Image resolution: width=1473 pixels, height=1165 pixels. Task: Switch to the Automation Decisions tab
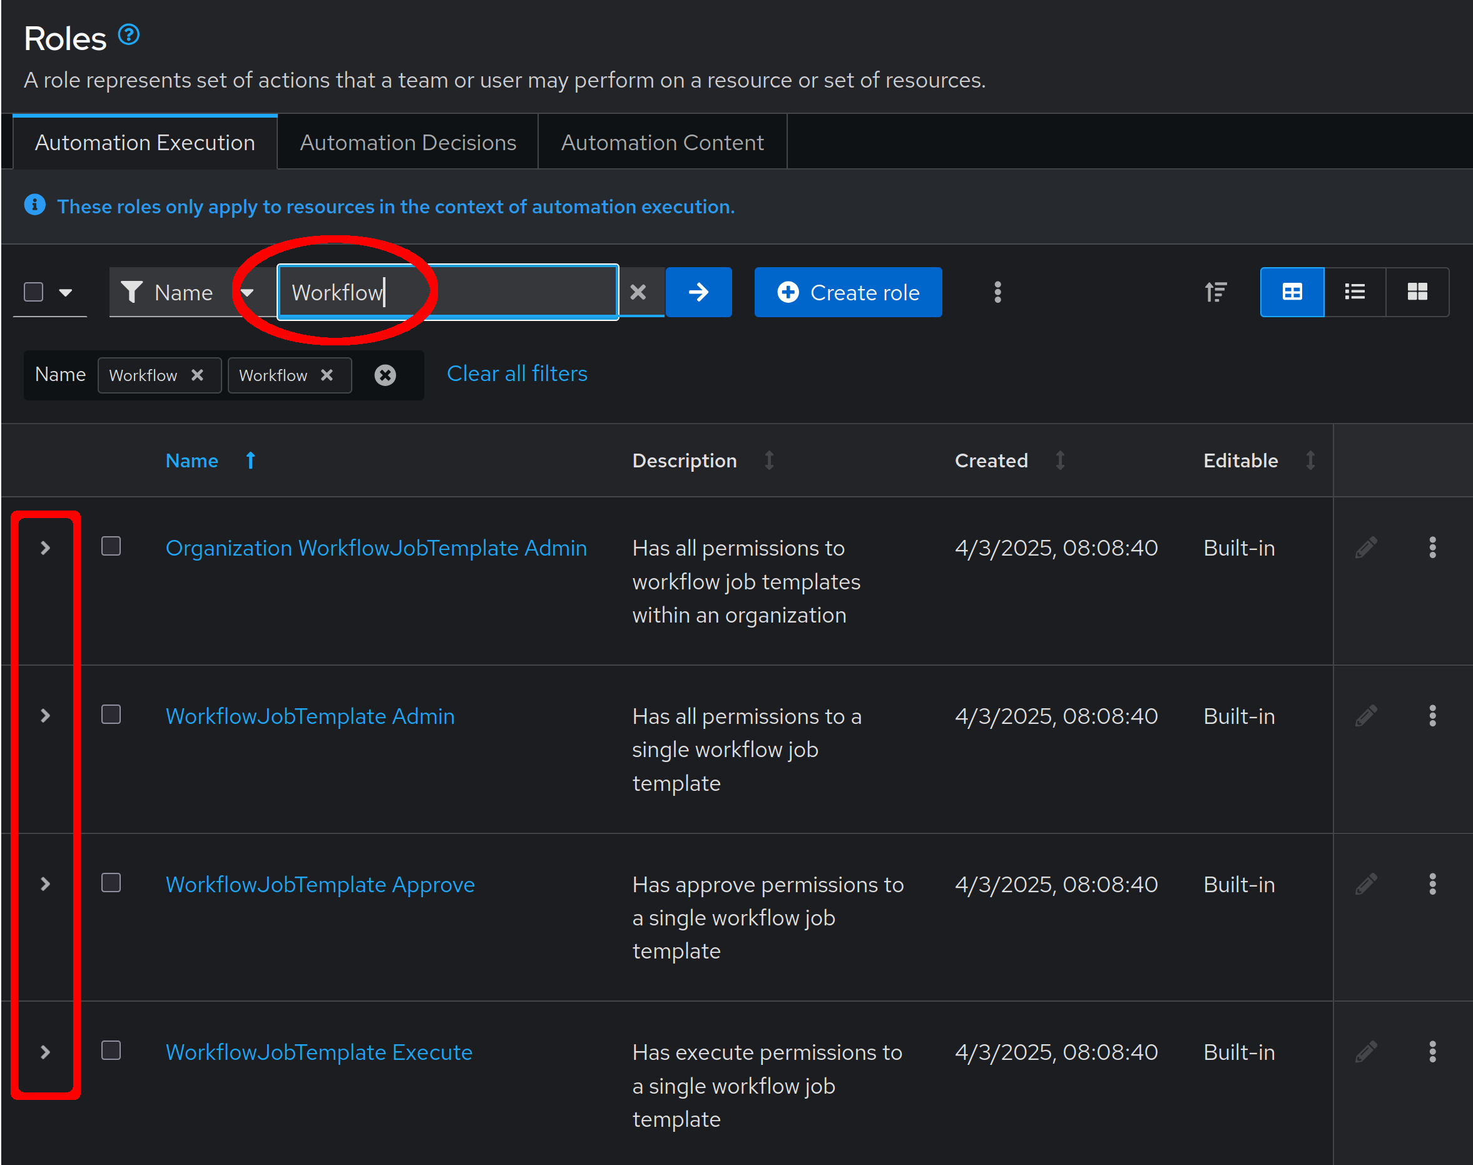(407, 143)
